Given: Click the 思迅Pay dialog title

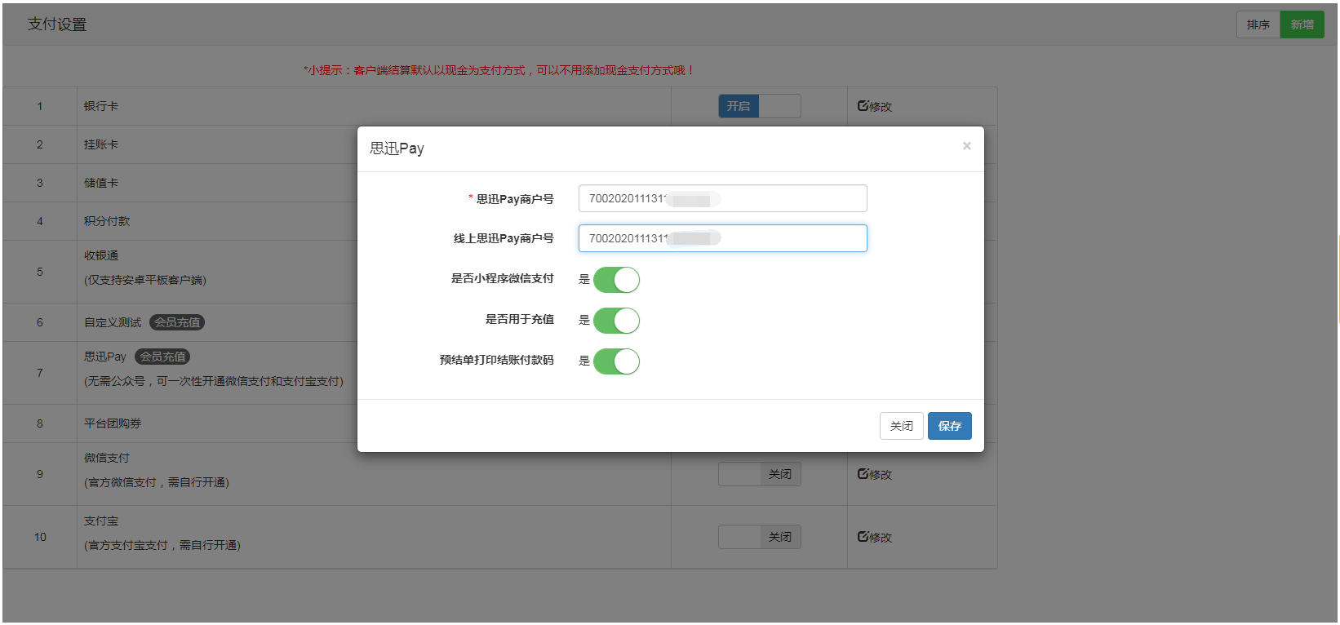Looking at the screenshot, I should [x=397, y=148].
